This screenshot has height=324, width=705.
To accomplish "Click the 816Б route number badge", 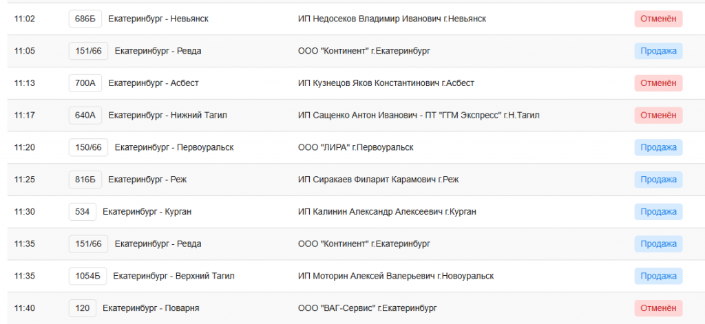I will (x=85, y=180).
